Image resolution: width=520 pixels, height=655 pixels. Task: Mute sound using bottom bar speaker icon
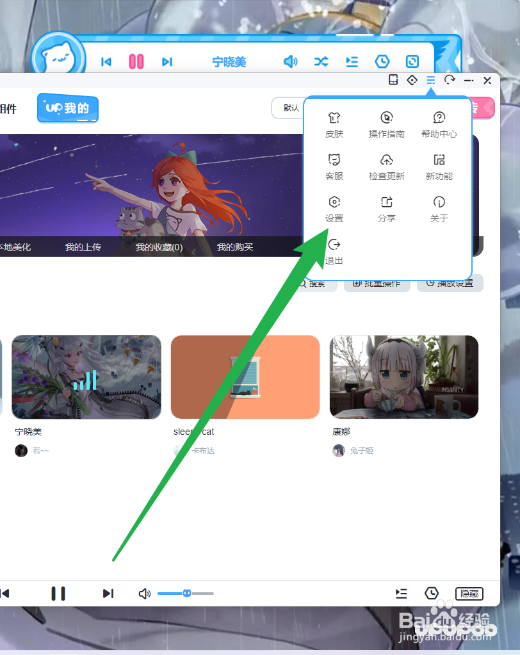click(x=145, y=594)
